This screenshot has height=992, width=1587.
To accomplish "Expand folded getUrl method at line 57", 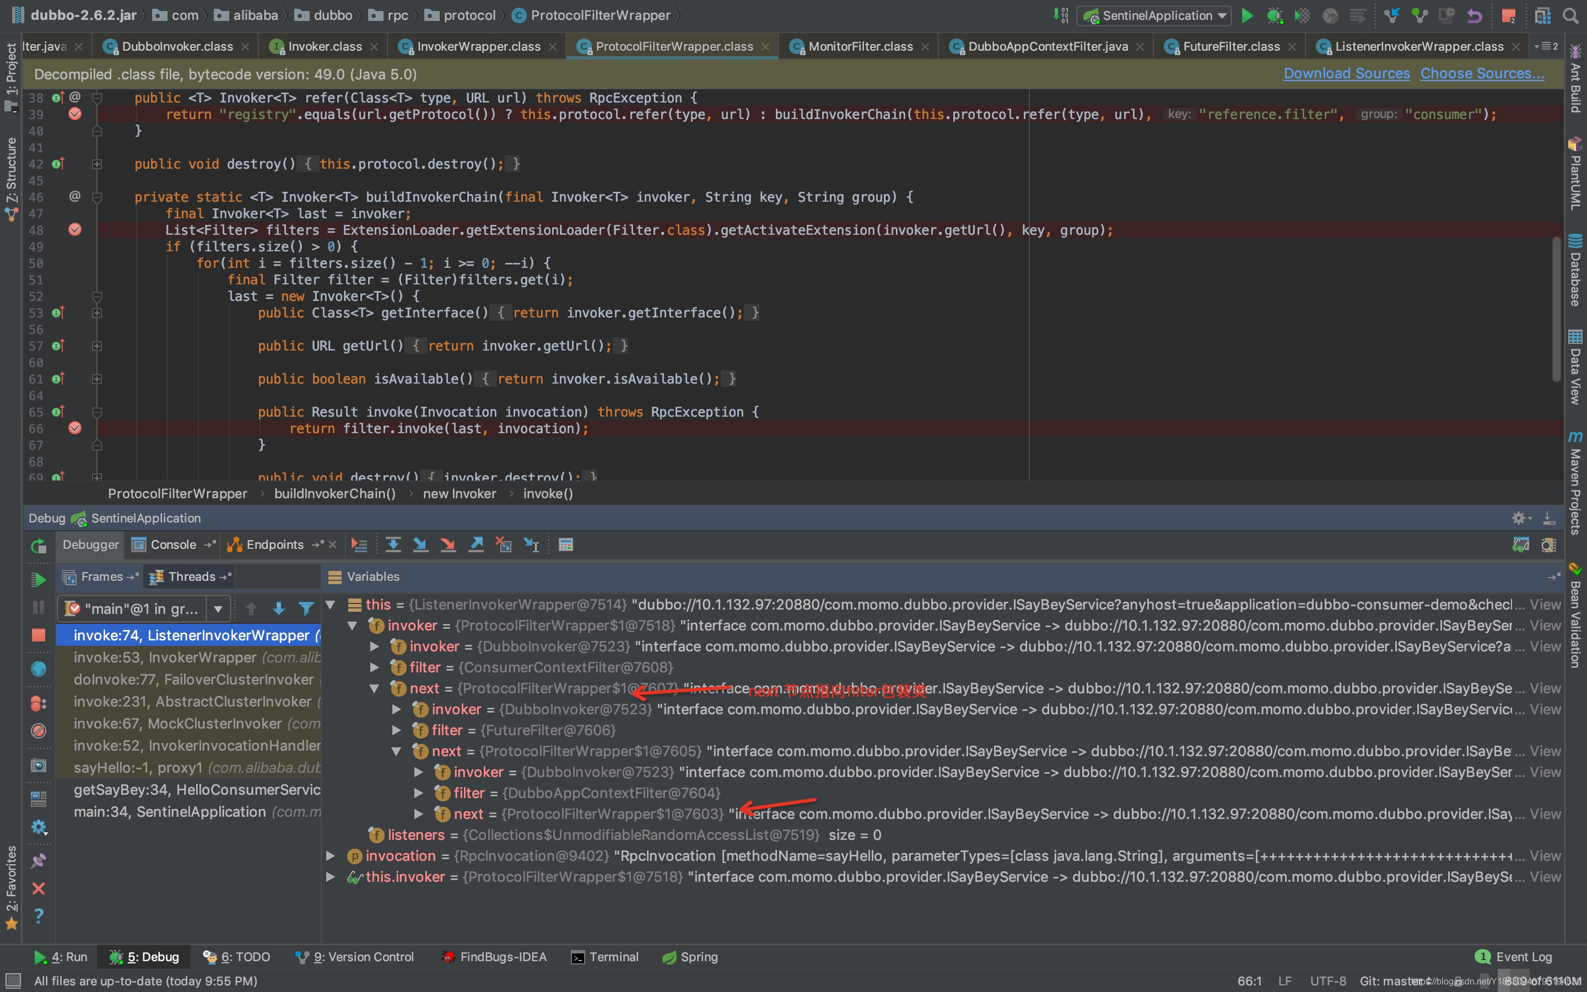I will point(97,346).
